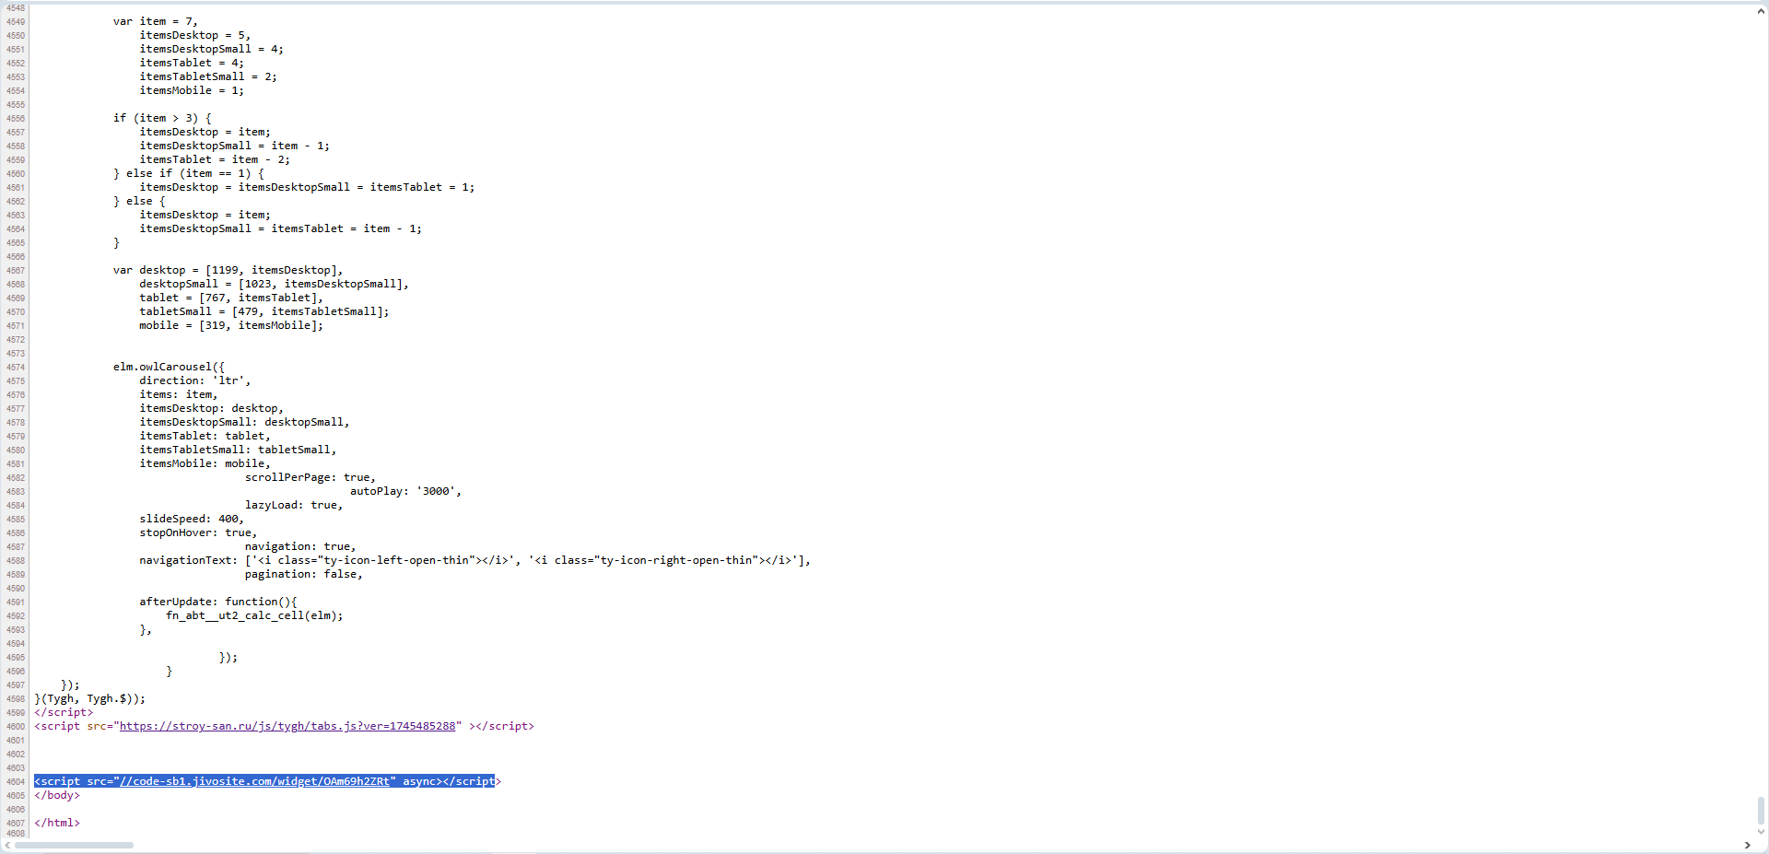This screenshot has width=1769, height=854.
Task: Click the line 'items: item,'
Action: pyautogui.click(x=179, y=394)
